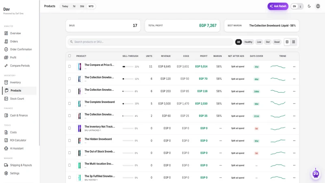Click the Ask Rabeh button
Screen dimensions: 325x183
[x=278, y=6]
